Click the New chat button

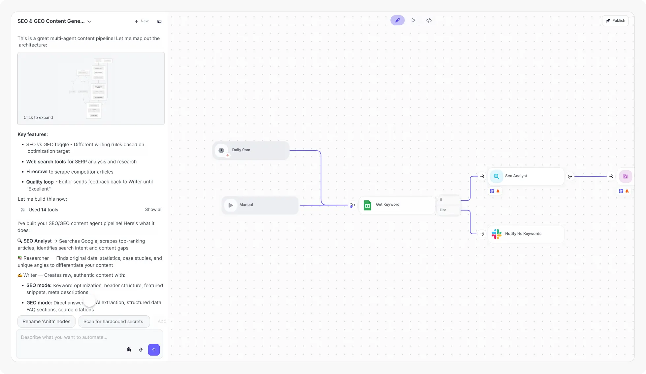142,21
